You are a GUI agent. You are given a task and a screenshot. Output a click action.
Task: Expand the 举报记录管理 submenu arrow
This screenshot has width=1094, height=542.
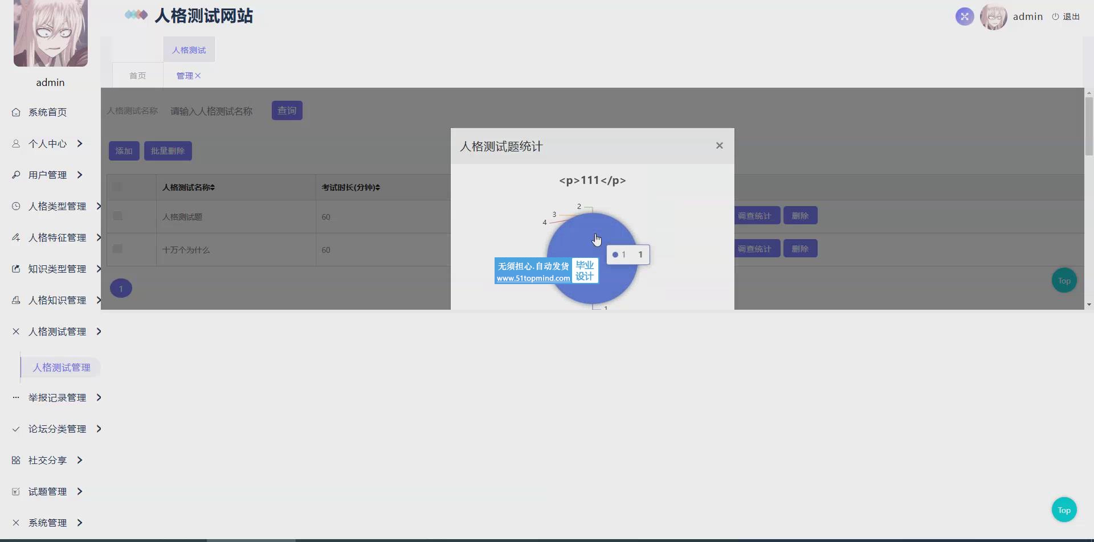[x=99, y=397]
